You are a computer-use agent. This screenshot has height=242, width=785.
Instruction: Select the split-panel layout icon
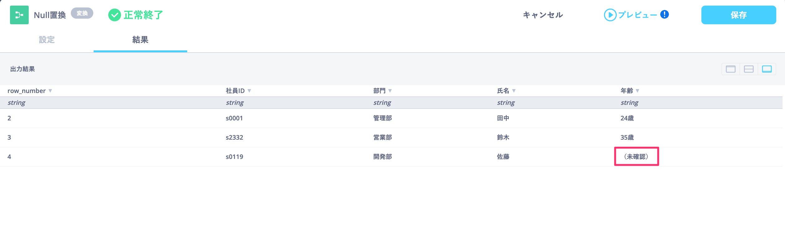pyautogui.click(x=749, y=69)
